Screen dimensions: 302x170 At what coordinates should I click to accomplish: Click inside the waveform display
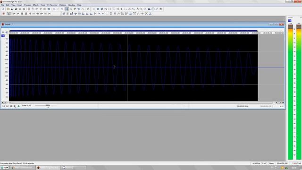click(x=133, y=68)
